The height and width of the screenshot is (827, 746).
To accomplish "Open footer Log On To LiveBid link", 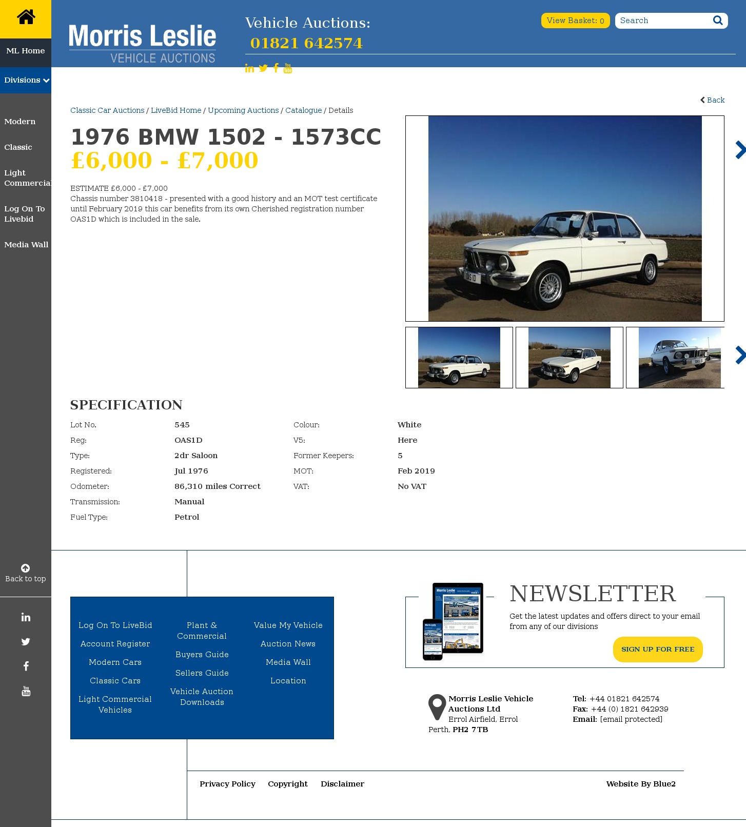I will 115,625.
